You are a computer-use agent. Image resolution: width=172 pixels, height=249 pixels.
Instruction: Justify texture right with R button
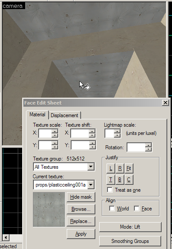[x=120, y=168]
